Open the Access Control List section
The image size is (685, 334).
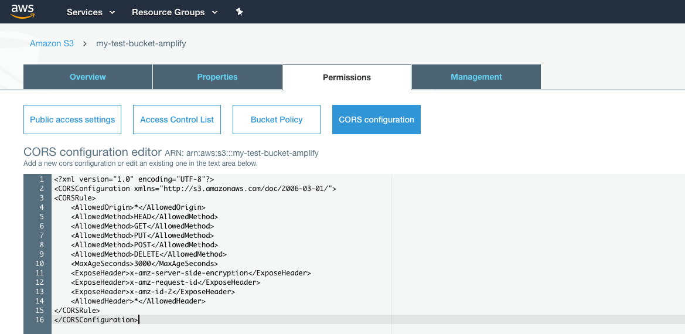177,120
